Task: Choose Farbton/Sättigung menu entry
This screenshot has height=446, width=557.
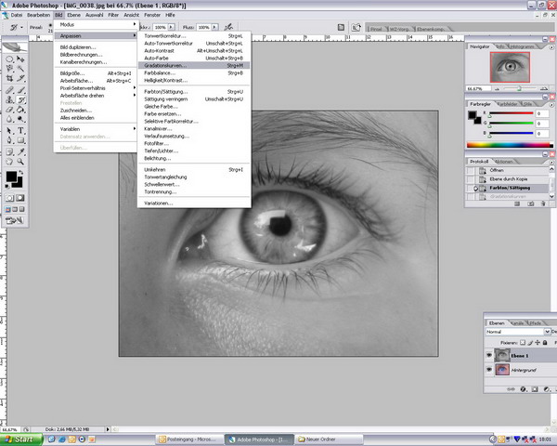Action: [x=194, y=91]
